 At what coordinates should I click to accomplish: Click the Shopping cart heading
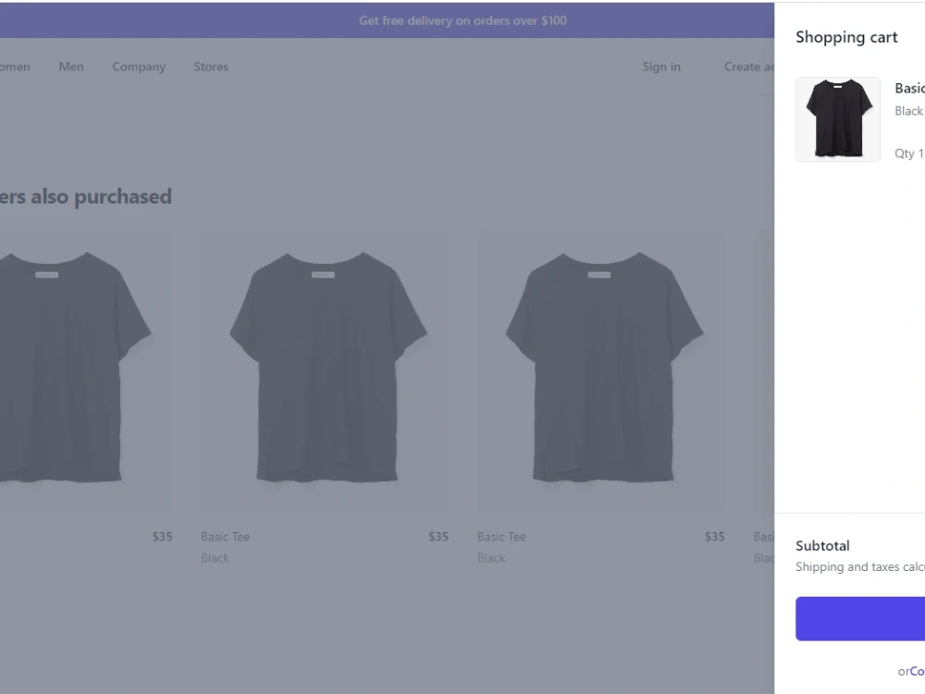[x=846, y=37]
